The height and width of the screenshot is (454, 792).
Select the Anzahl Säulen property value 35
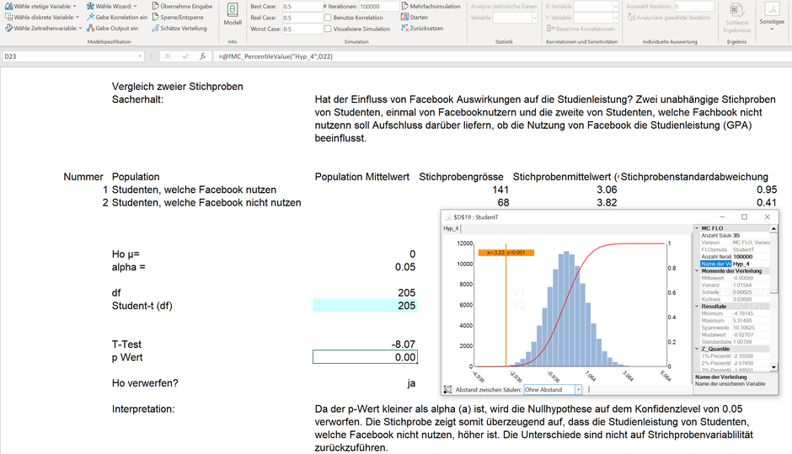pos(751,235)
